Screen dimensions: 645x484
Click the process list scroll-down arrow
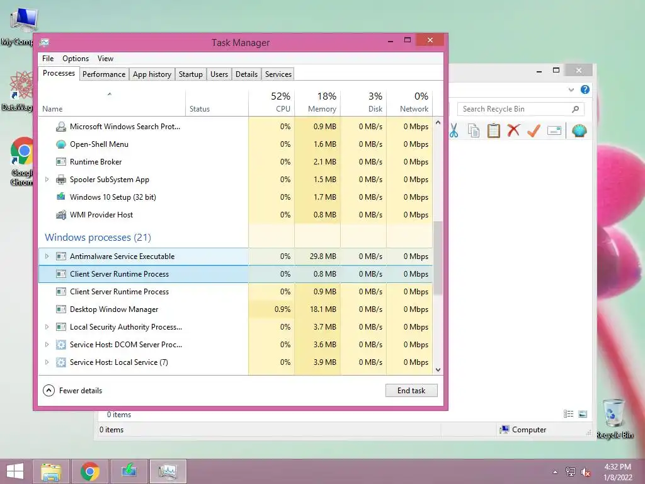click(x=438, y=369)
